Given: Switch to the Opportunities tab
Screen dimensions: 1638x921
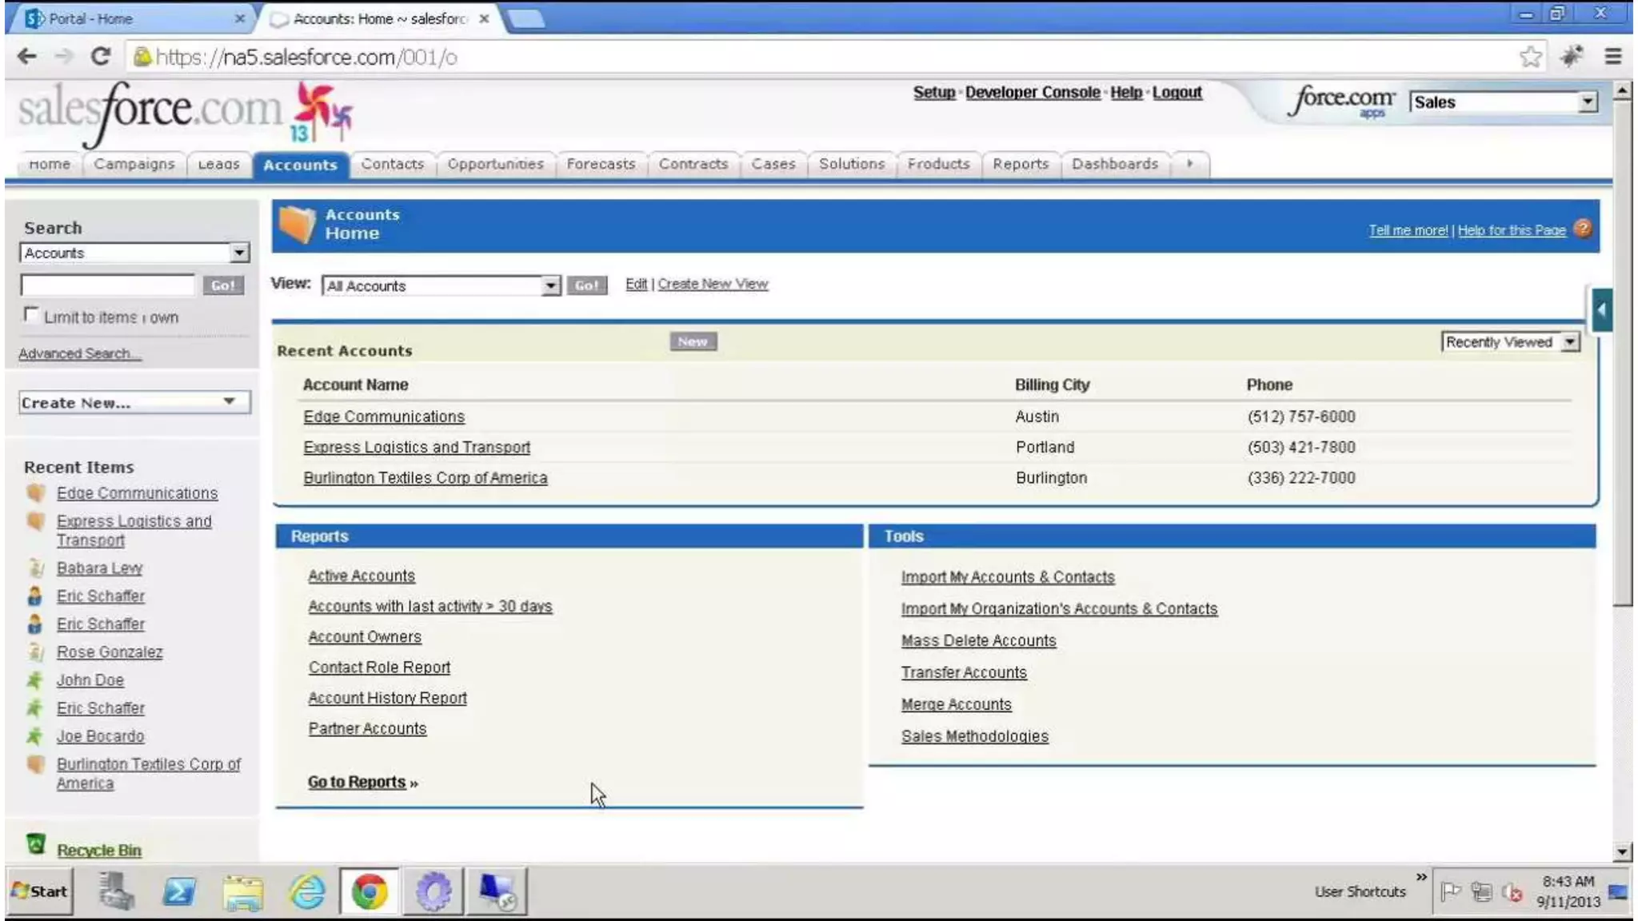Looking at the screenshot, I should (x=495, y=164).
